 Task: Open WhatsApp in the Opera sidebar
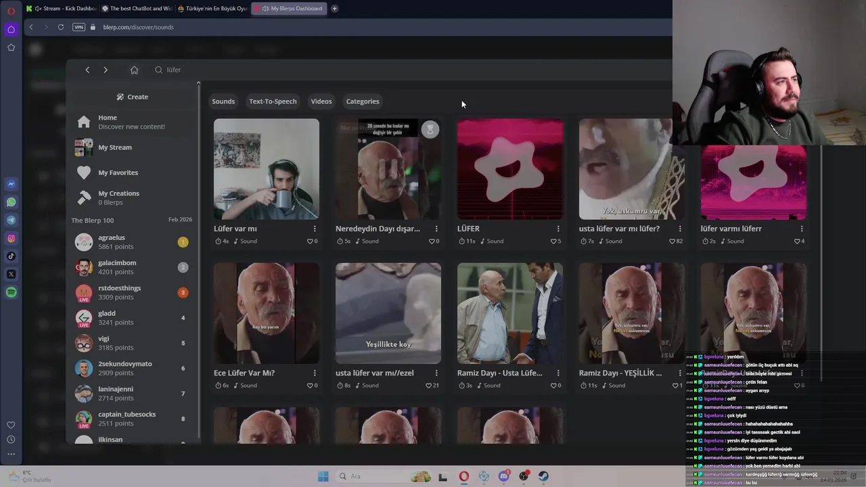11,202
